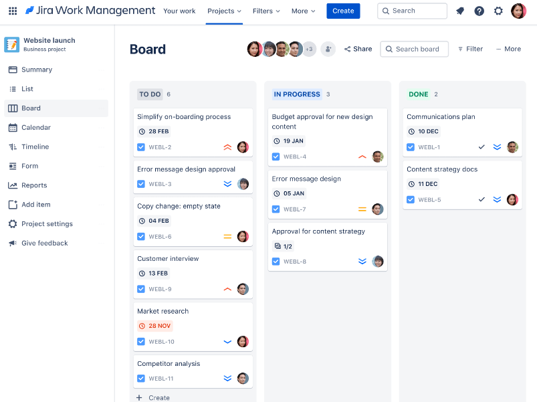Click Add item in sidebar
Image resolution: width=537 pixels, height=402 pixels.
point(56,205)
